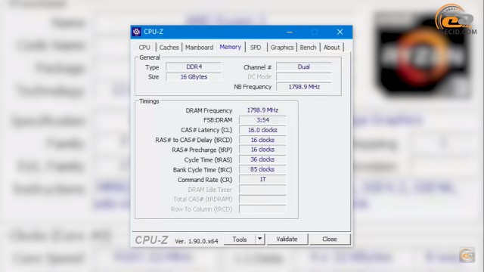Image resolution: width=484 pixels, height=272 pixels.
Task: Click the tRCD 16 clocks value
Action: (x=262, y=140)
